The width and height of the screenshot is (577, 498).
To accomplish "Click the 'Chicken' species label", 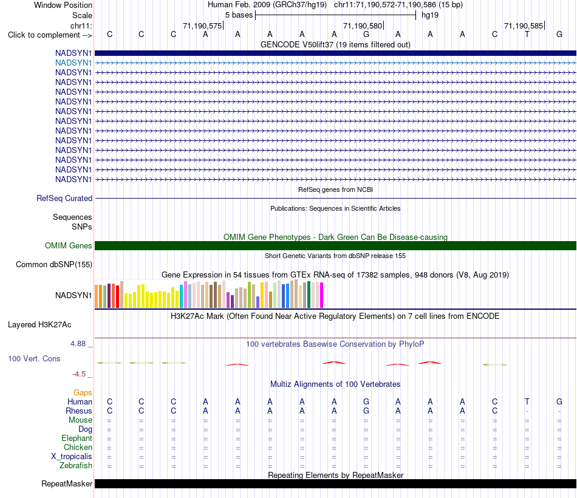I will [78, 447].
